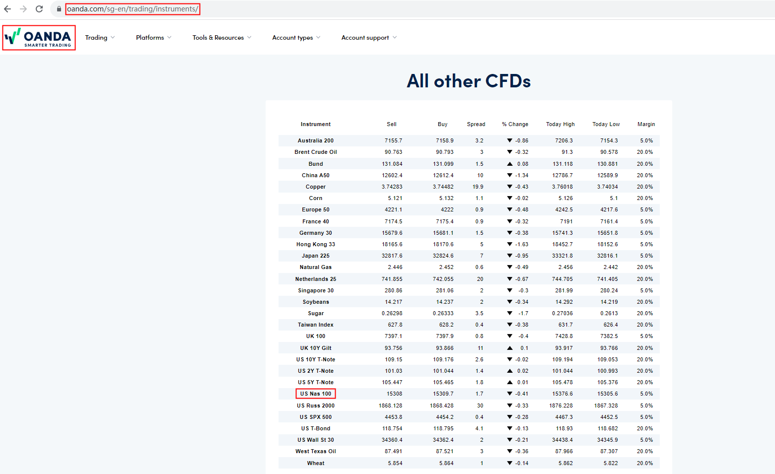Click the Spread column header
Screen dimensions: 775x474
point(476,124)
